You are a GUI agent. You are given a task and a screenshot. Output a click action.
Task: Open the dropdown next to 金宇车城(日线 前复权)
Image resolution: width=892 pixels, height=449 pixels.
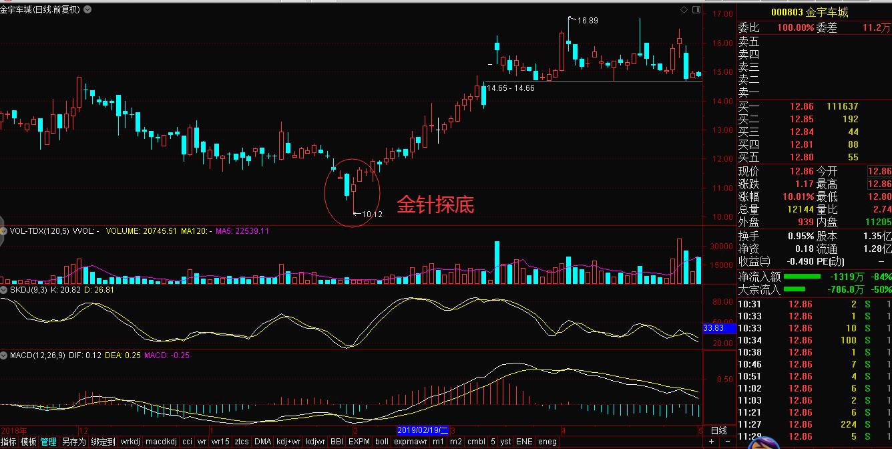tap(88, 9)
